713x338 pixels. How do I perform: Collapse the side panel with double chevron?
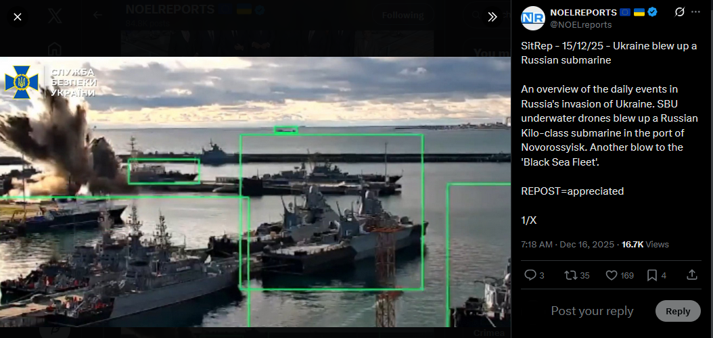click(492, 18)
